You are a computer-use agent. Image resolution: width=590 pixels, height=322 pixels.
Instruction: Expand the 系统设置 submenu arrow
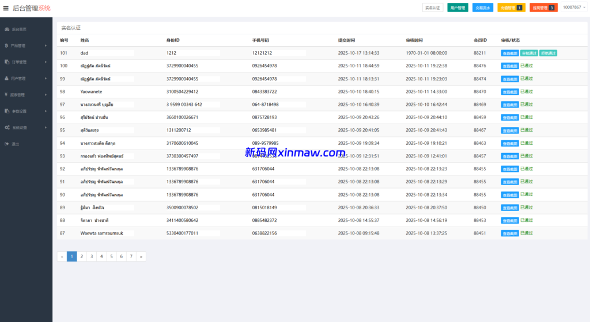click(x=46, y=128)
